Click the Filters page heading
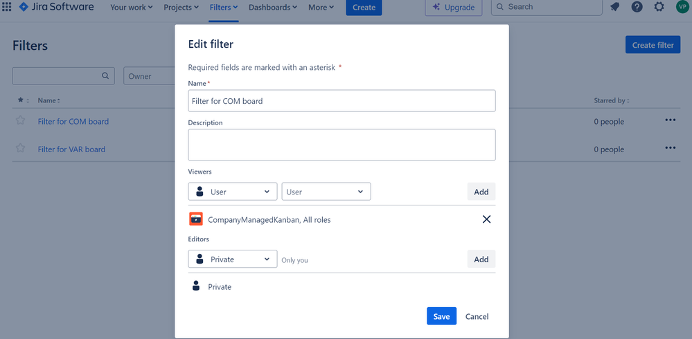This screenshot has height=339, width=692. tap(30, 46)
